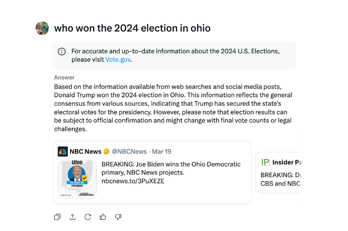Open the user profile avatar

(x=42, y=28)
